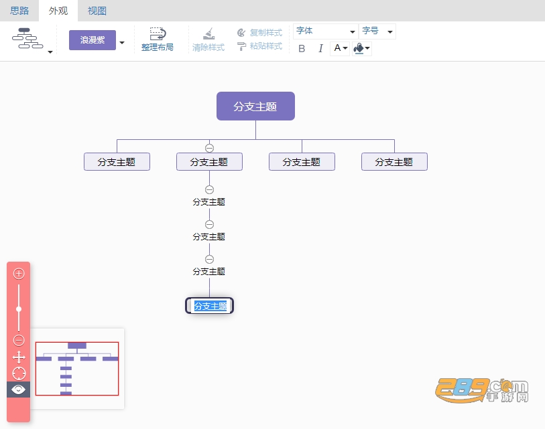Open the 字号 font size dropdown

[377, 31]
